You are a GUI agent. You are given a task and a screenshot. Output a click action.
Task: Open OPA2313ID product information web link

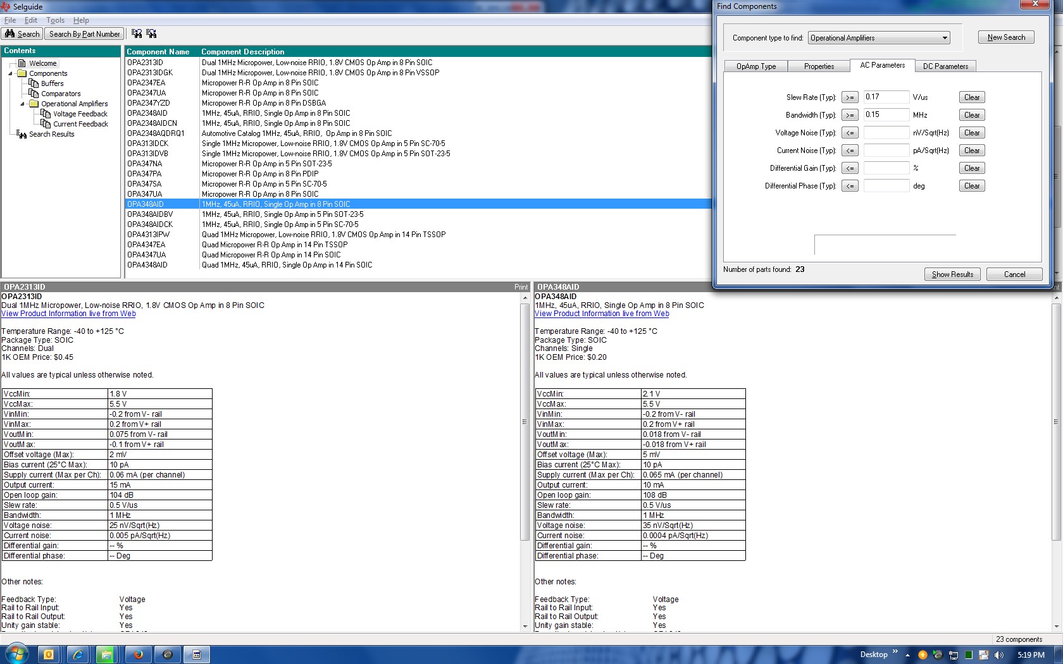(x=68, y=314)
